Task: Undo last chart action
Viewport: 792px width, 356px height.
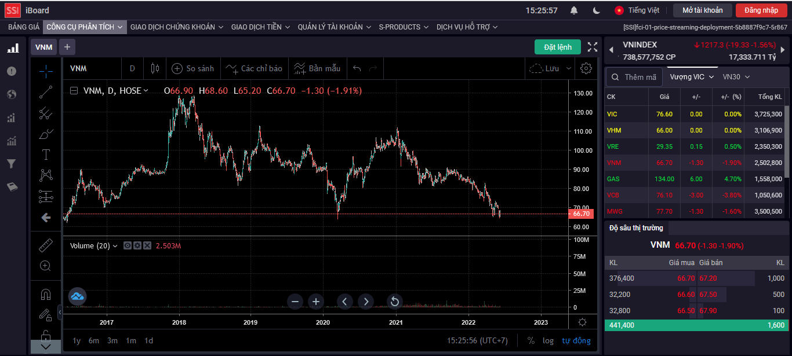Action: 357,68
